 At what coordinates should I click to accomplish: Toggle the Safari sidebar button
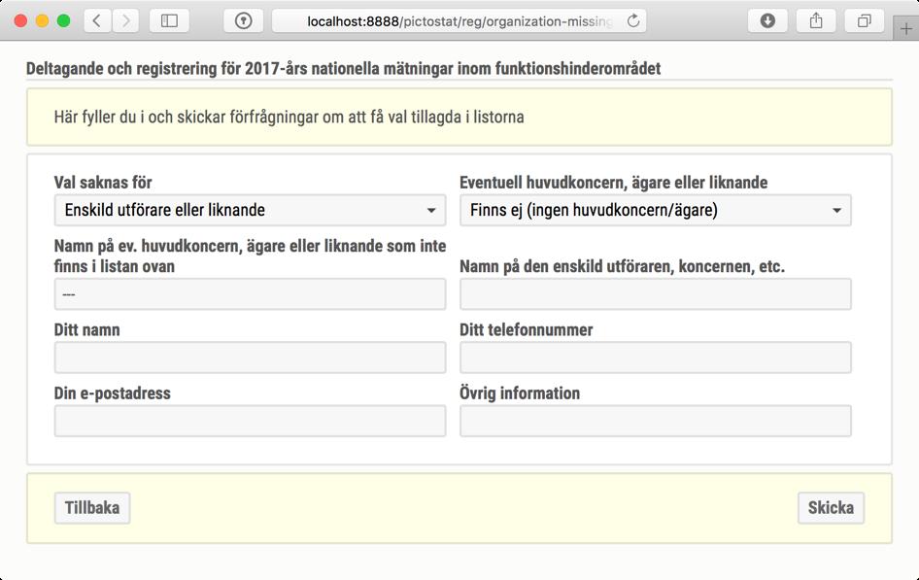pyautogui.click(x=169, y=21)
